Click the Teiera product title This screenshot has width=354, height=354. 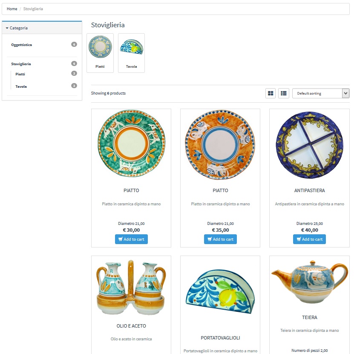click(309, 317)
